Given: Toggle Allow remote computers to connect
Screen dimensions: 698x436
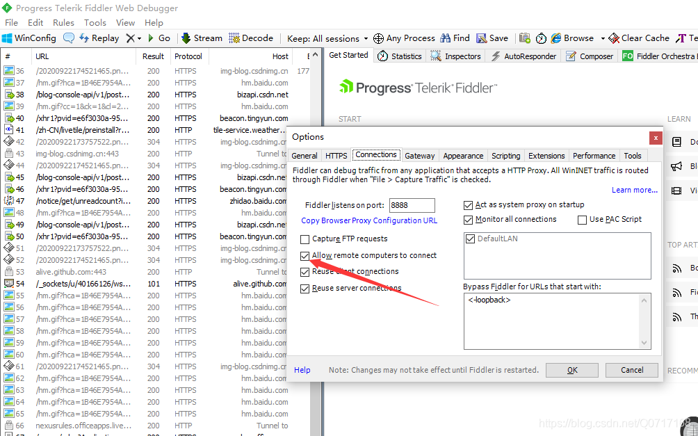Looking at the screenshot, I should click(x=305, y=256).
